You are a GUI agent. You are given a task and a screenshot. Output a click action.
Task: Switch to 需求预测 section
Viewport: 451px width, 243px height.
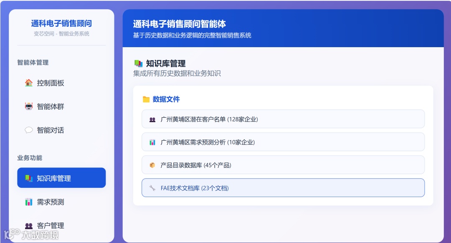(61, 202)
